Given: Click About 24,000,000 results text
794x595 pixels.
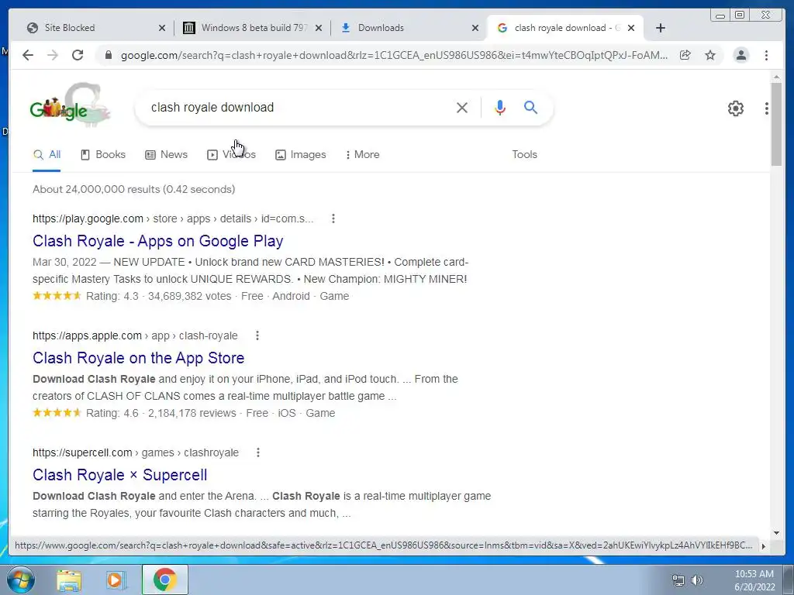Looking at the screenshot, I should click(133, 189).
